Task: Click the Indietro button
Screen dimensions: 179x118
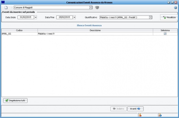Action: [119, 109]
